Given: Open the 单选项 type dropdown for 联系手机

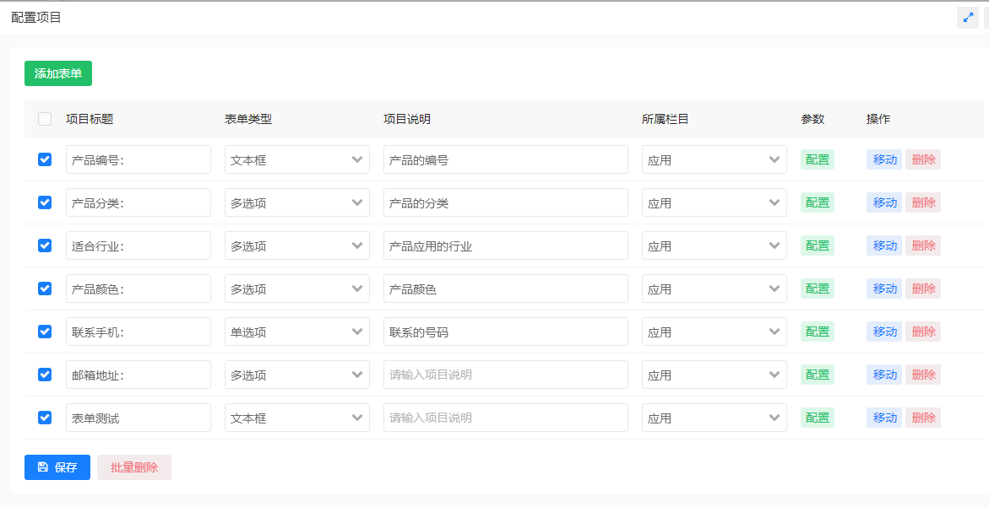Looking at the screenshot, I should (296, 332).
